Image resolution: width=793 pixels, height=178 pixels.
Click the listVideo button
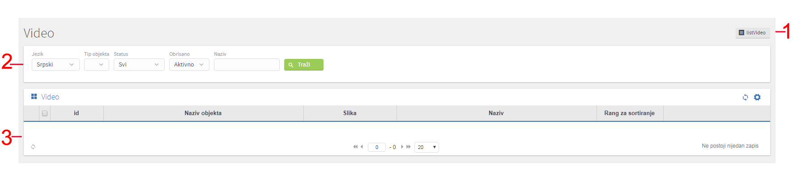tap(753, 33)
